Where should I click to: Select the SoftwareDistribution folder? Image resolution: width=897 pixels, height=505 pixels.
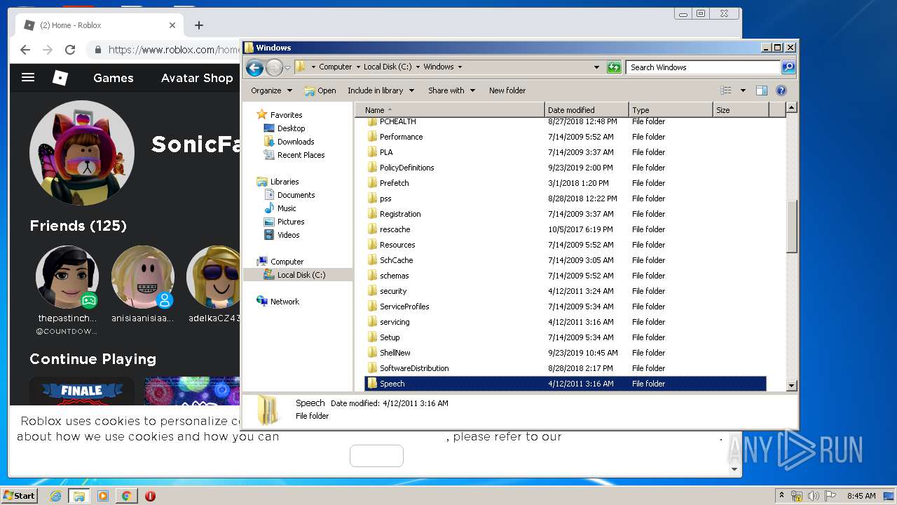pyautogui.click(x=413, y=368)
